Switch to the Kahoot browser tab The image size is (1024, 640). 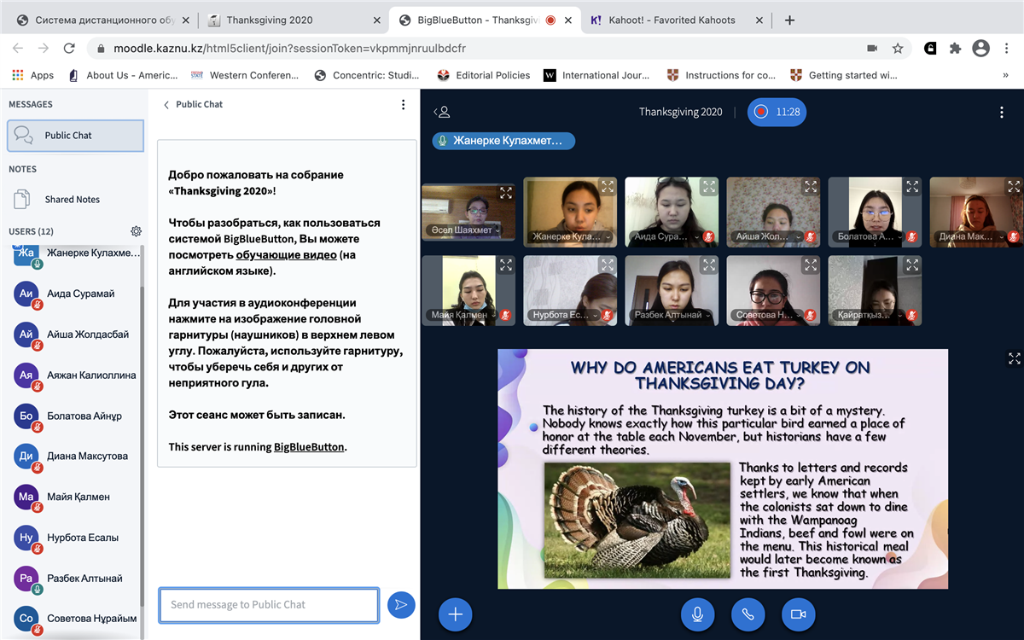pos(674,20)
